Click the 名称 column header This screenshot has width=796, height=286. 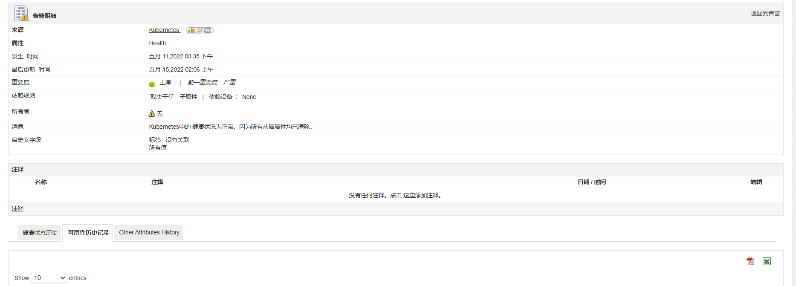pyautogui.click(x=41, y=182)
